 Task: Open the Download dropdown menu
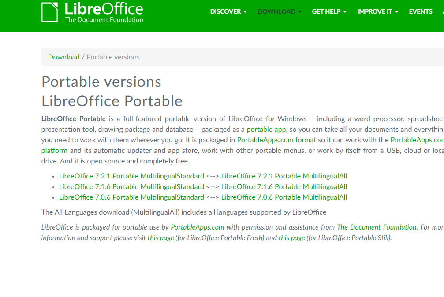click(279, 11)
